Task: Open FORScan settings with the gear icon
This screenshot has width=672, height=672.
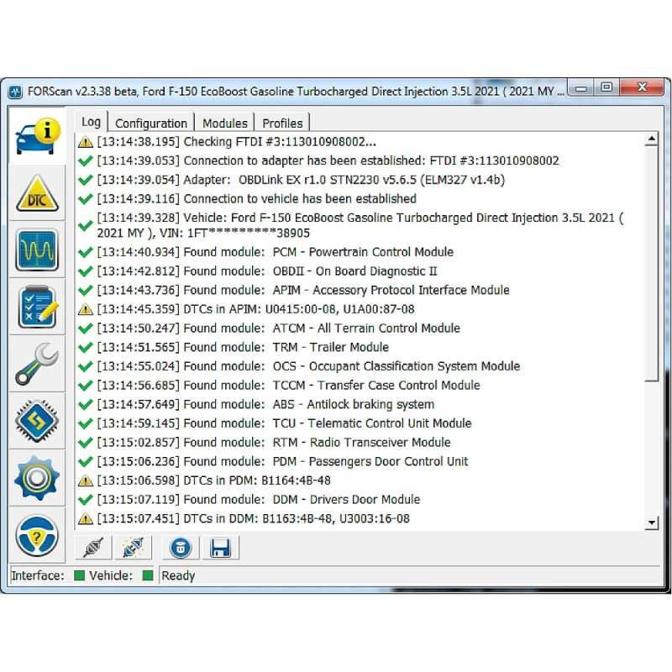Action: click(x=37, y=475)
